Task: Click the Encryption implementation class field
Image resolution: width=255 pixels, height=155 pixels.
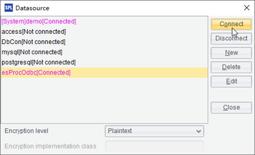Action: point(154,146)
